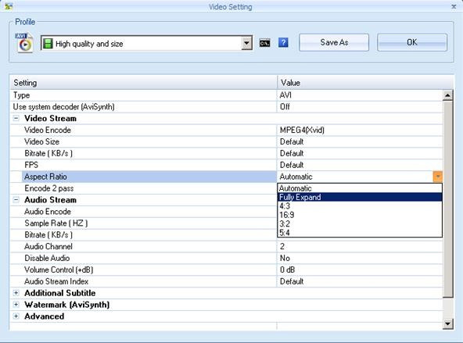Click the Save As button
The width and height of the screenshot is (463, 343).
point(334,42)
